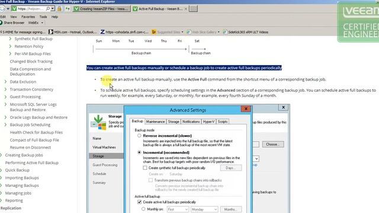
Task: Expand Microsoft SQL Server Logs chevron
Action: (5, 104)
